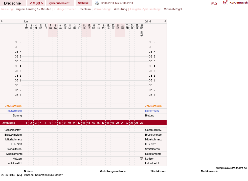Click the Minus-8-Regel setting
Viewport: 248px width, 181px height.
pos(173,9)
